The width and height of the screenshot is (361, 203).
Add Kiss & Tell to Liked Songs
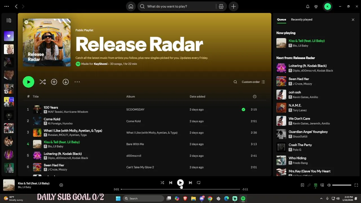pyautogui.click(x=61, y=185)
